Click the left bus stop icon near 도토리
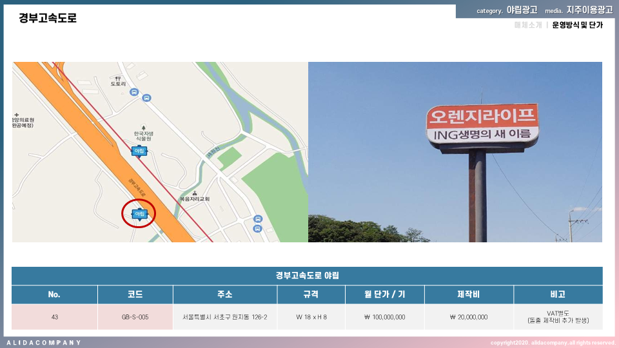Image resolution: width=619 pixels, height=348 pixels. pos(134,92)
